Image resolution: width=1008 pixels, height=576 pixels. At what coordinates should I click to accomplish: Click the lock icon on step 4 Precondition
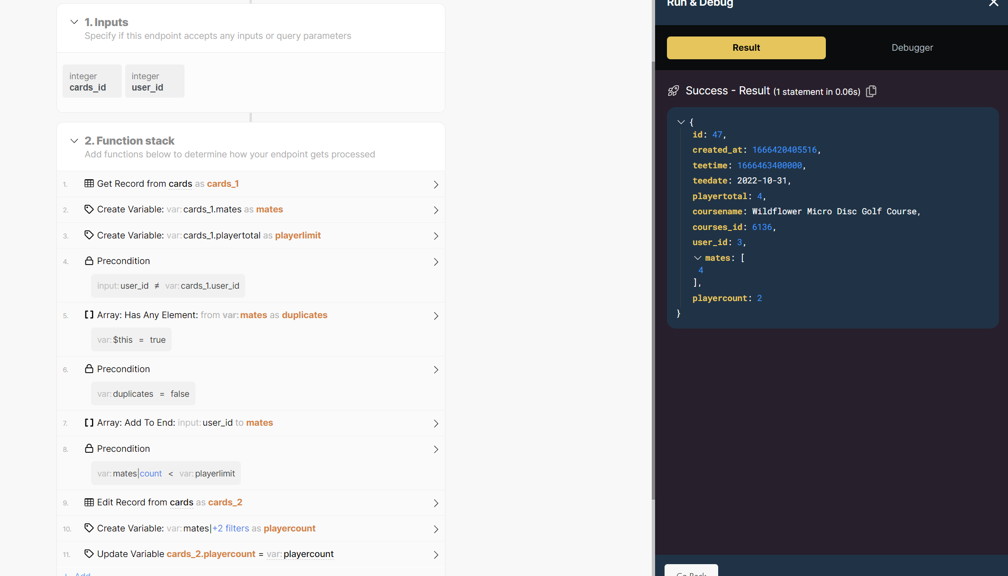click(89, 261)
